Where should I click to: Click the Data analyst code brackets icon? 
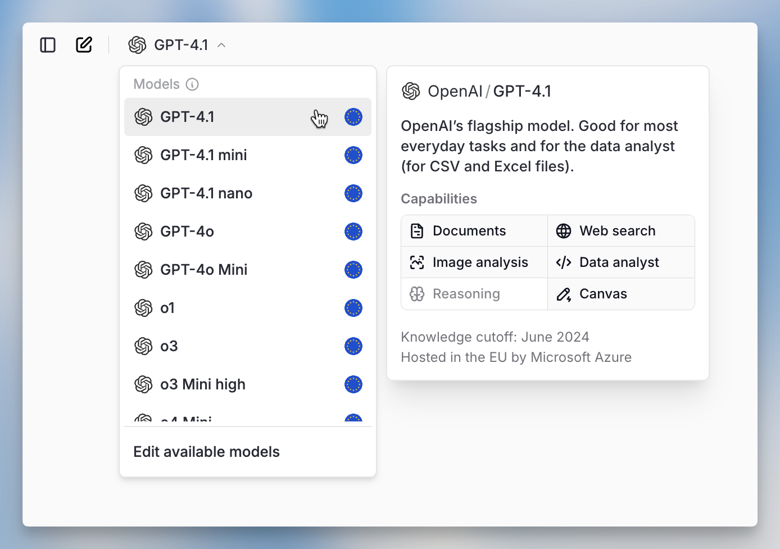tap(564, 262)
